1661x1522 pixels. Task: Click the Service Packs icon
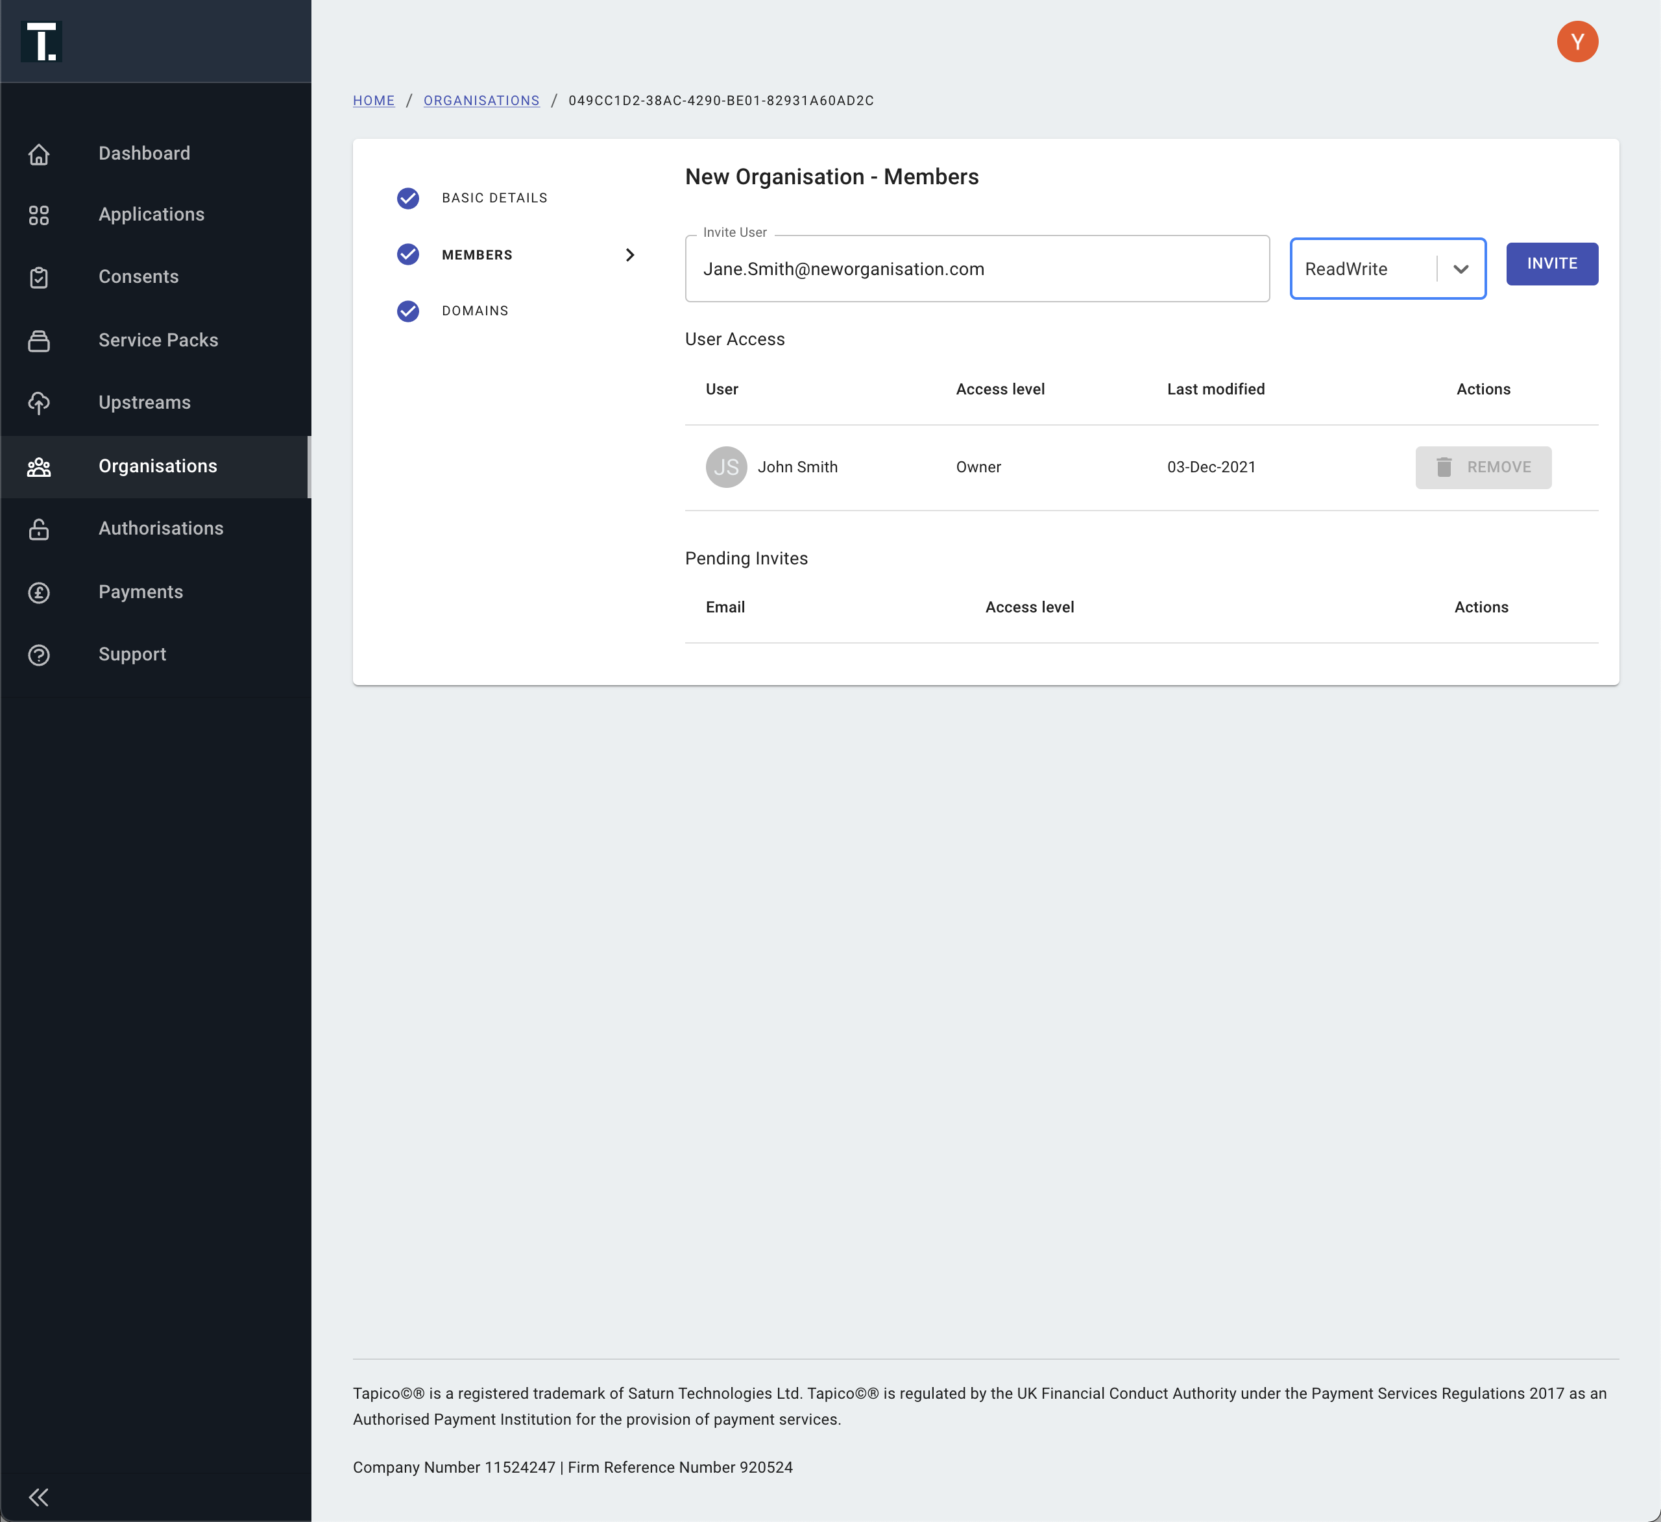[x=39, y=341]
